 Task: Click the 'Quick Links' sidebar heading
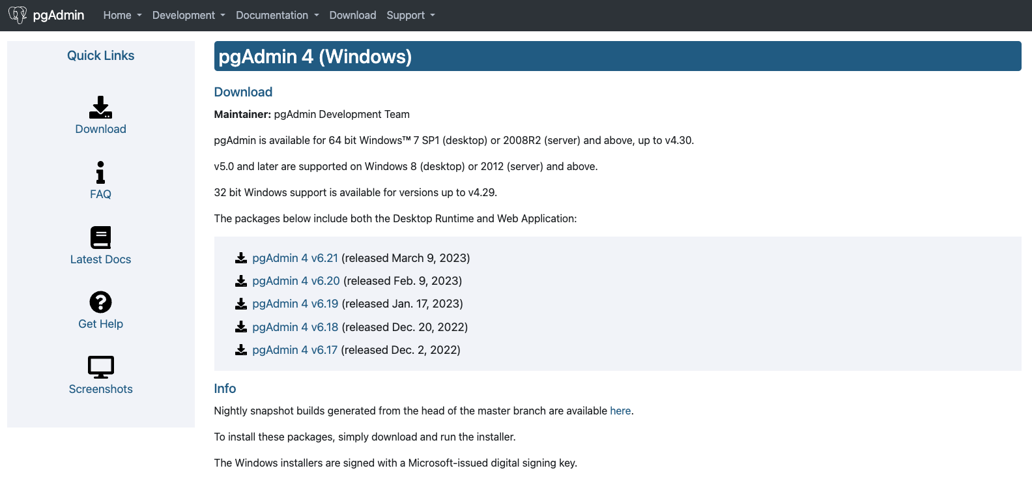click(100, 55)
